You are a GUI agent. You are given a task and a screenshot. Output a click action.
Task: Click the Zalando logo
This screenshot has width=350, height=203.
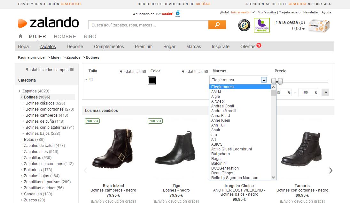point(48,23)
